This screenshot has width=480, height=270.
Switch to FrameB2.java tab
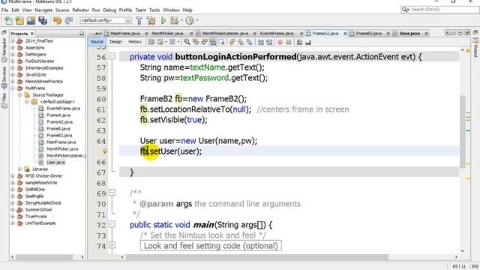coord(368,33)
